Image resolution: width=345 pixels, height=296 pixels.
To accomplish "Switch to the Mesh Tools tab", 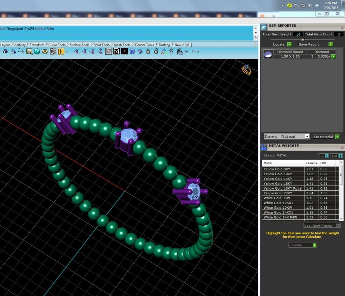I will [x=122, y=45].
